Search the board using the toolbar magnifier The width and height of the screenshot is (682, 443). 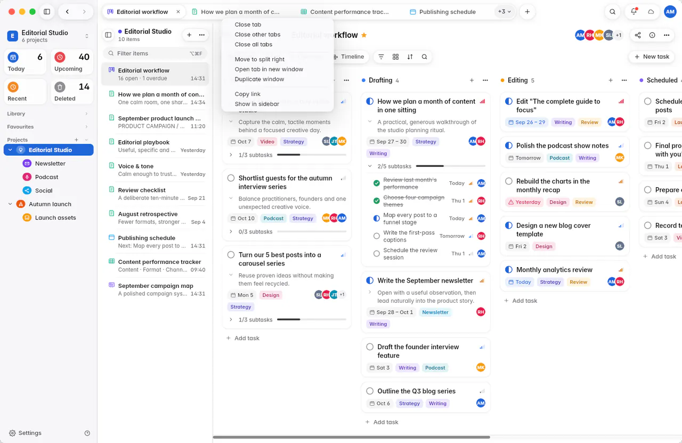tap(424, 57)
